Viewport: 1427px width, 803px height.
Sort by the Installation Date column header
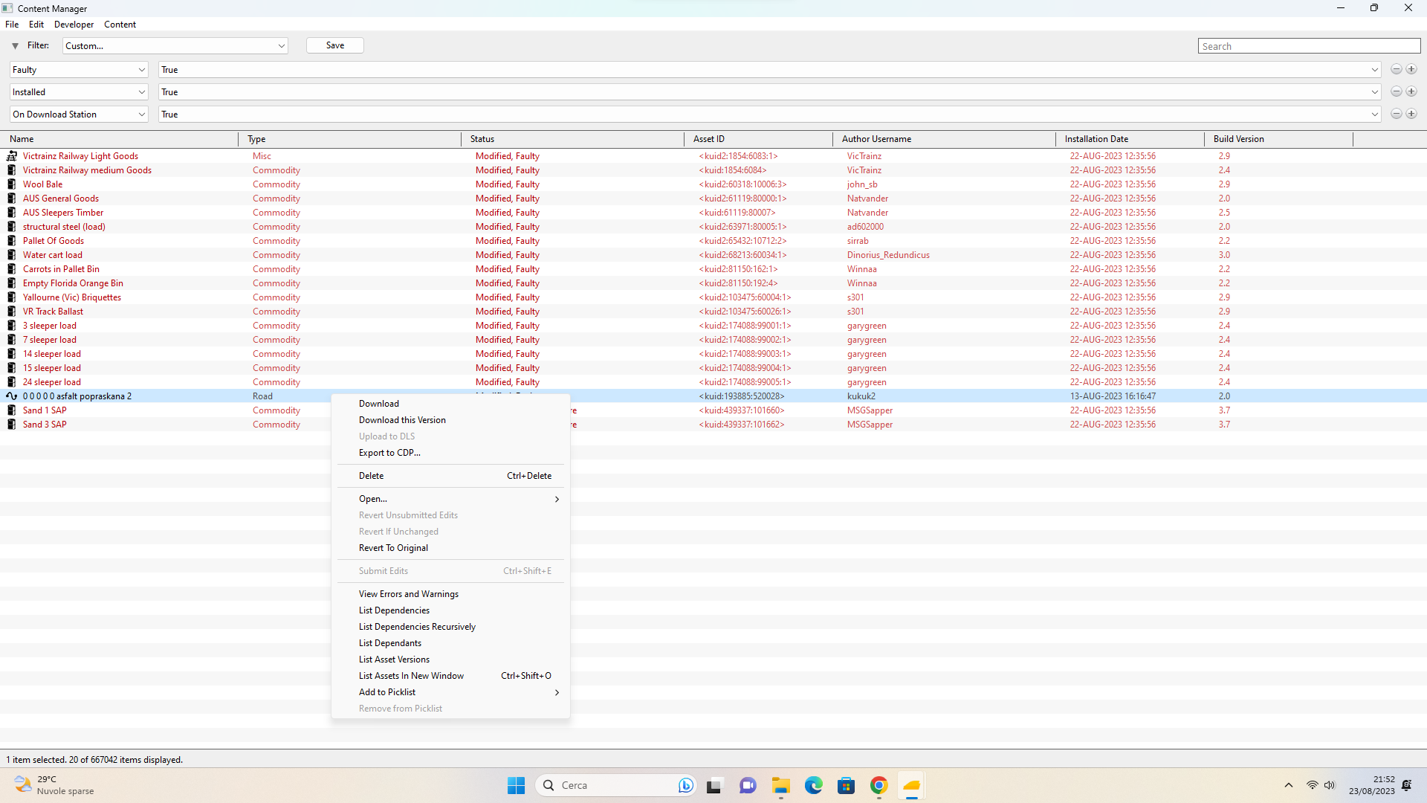1130,139
